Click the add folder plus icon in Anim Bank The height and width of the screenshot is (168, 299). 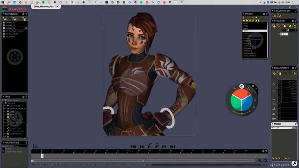point(14,19)
